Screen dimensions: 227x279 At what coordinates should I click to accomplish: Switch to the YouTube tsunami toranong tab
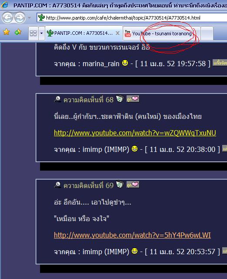point(162,34)
